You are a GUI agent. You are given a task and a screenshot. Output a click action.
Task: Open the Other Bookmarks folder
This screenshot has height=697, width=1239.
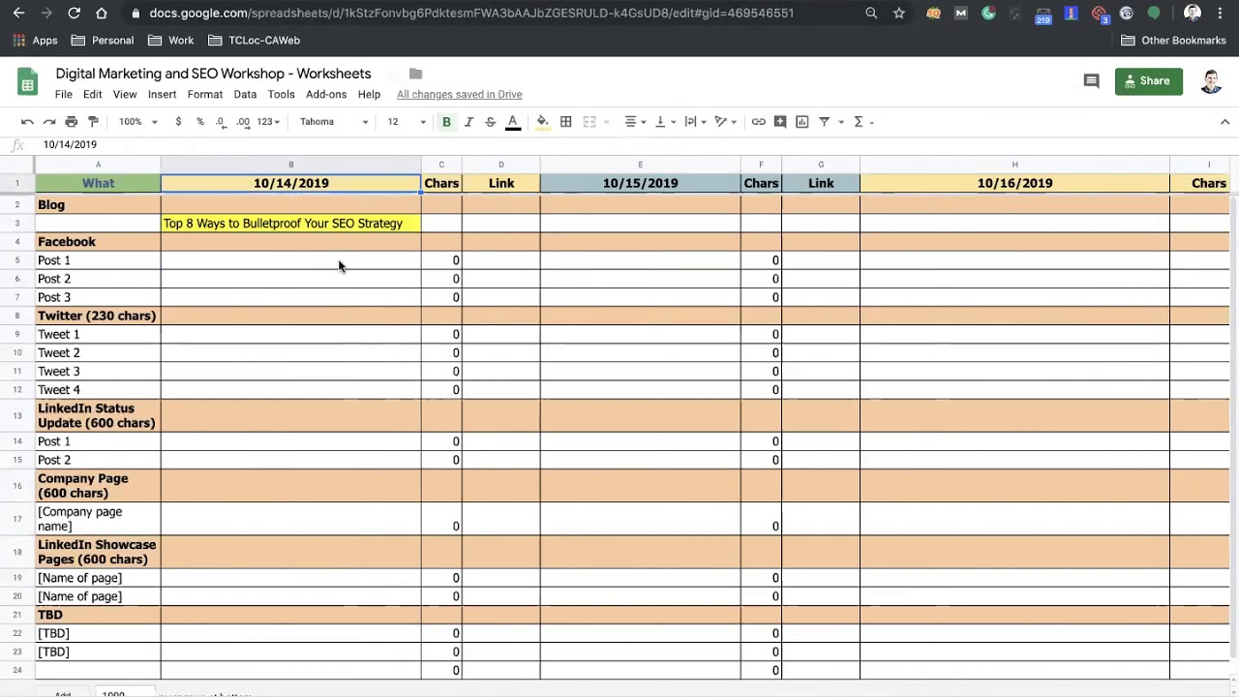(x=1173, y=41)
